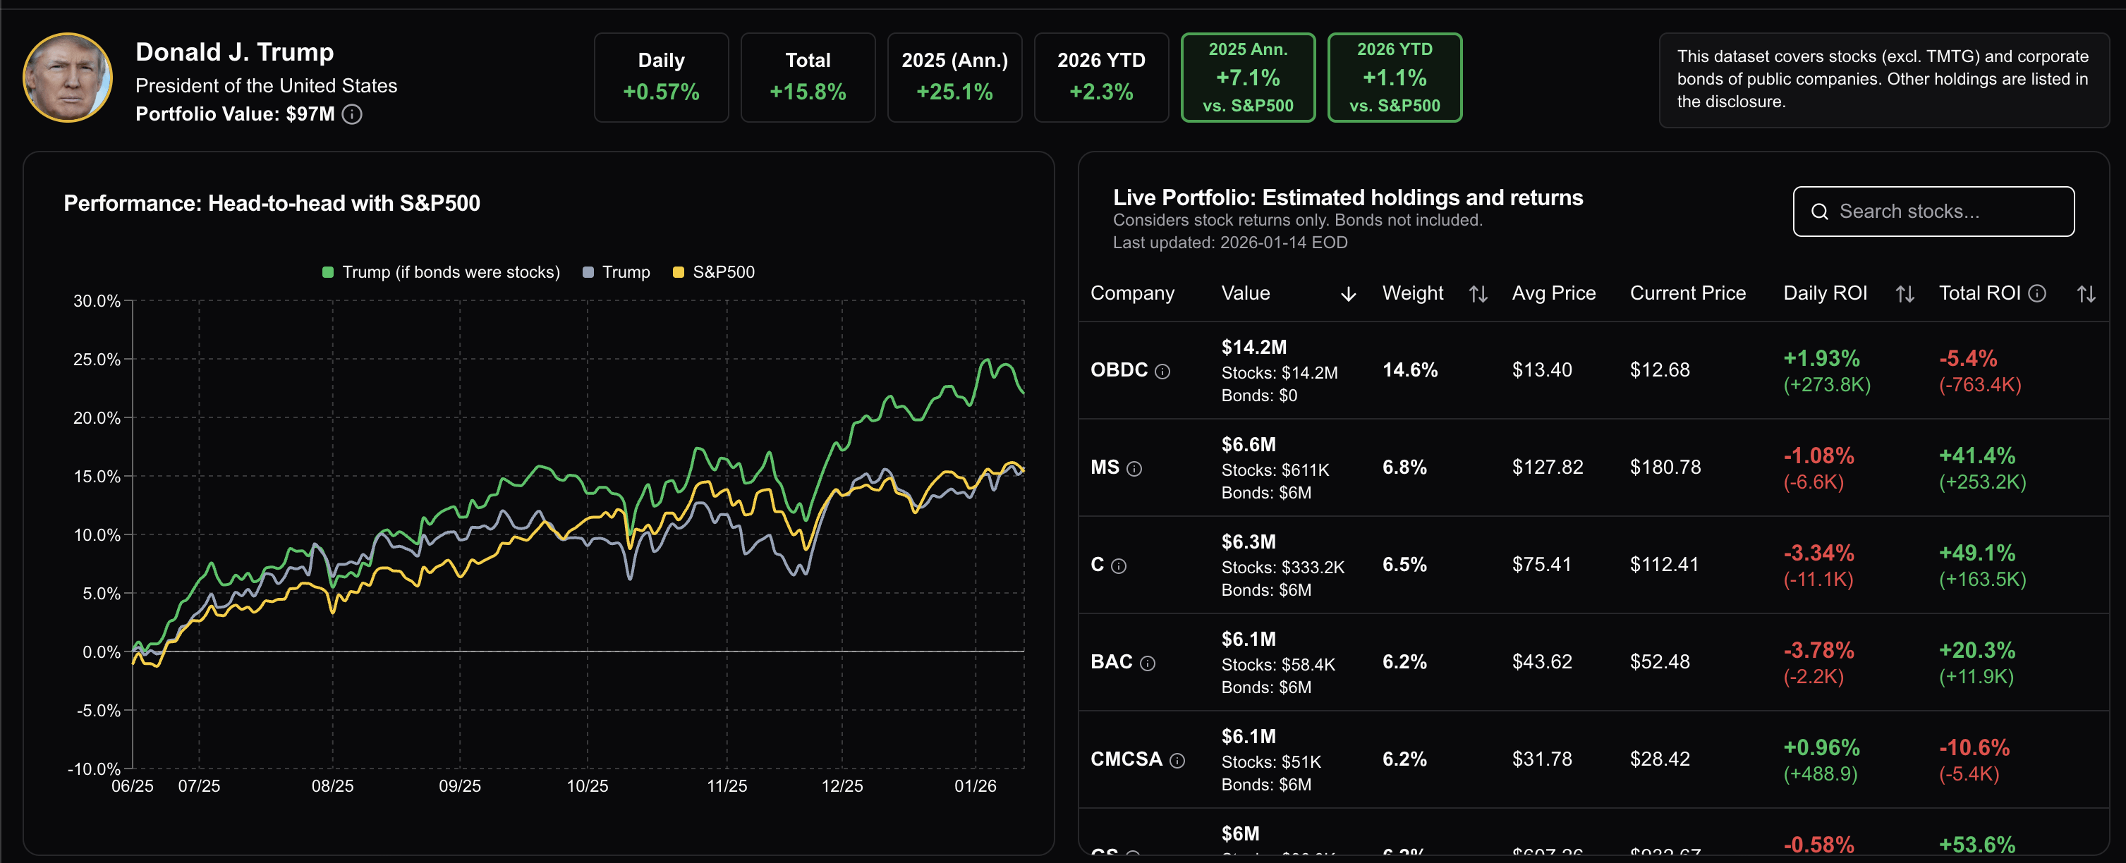This screenshot has width=2126, height=863.
Task: Click info icon next to MS ticker
Action: [x=1134, y=469]
